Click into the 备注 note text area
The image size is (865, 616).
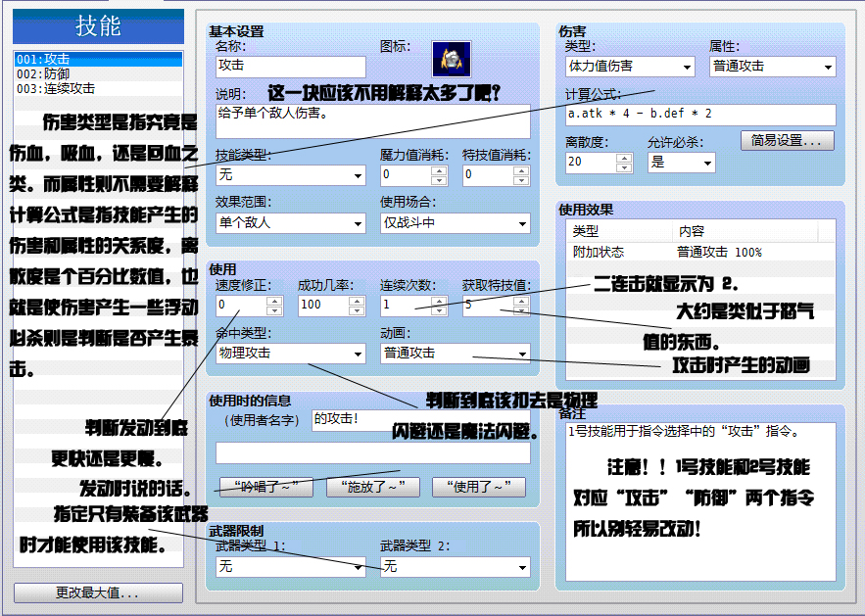[x=700, y=501]
